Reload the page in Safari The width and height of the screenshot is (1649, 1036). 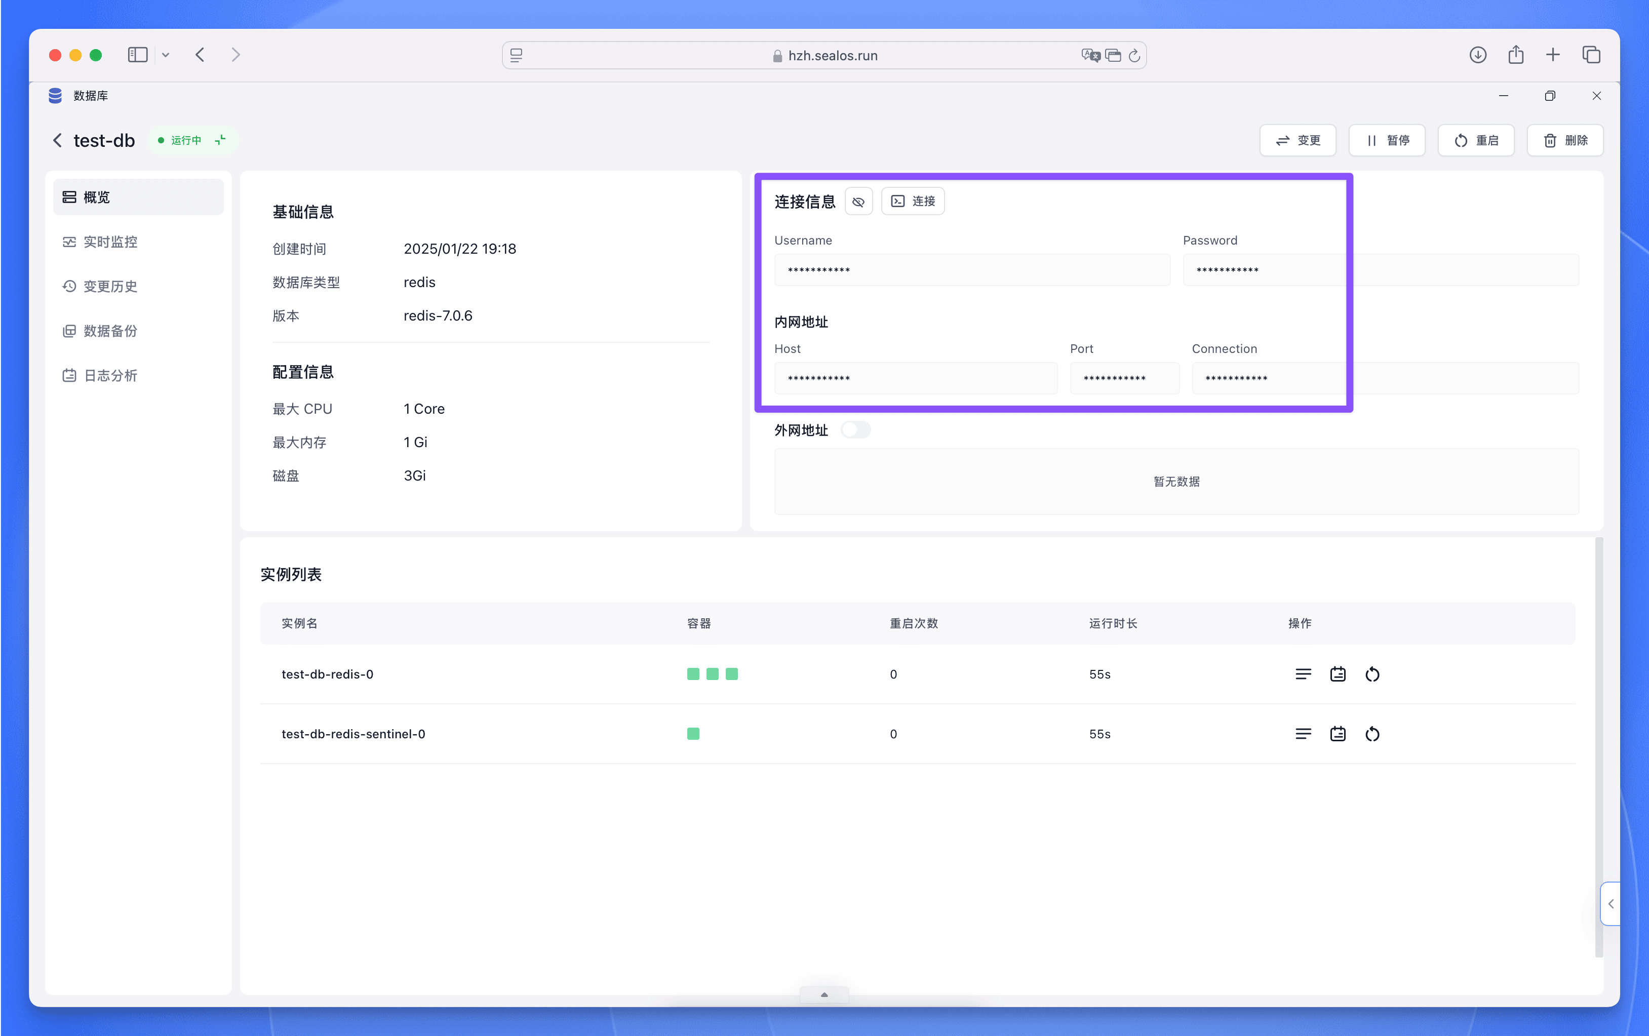(1134, 56)
